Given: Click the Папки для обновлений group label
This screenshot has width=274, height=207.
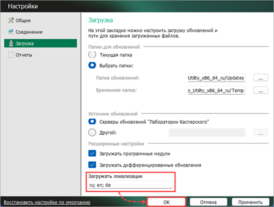Looking at the screenshot, I should coord(114,47).
